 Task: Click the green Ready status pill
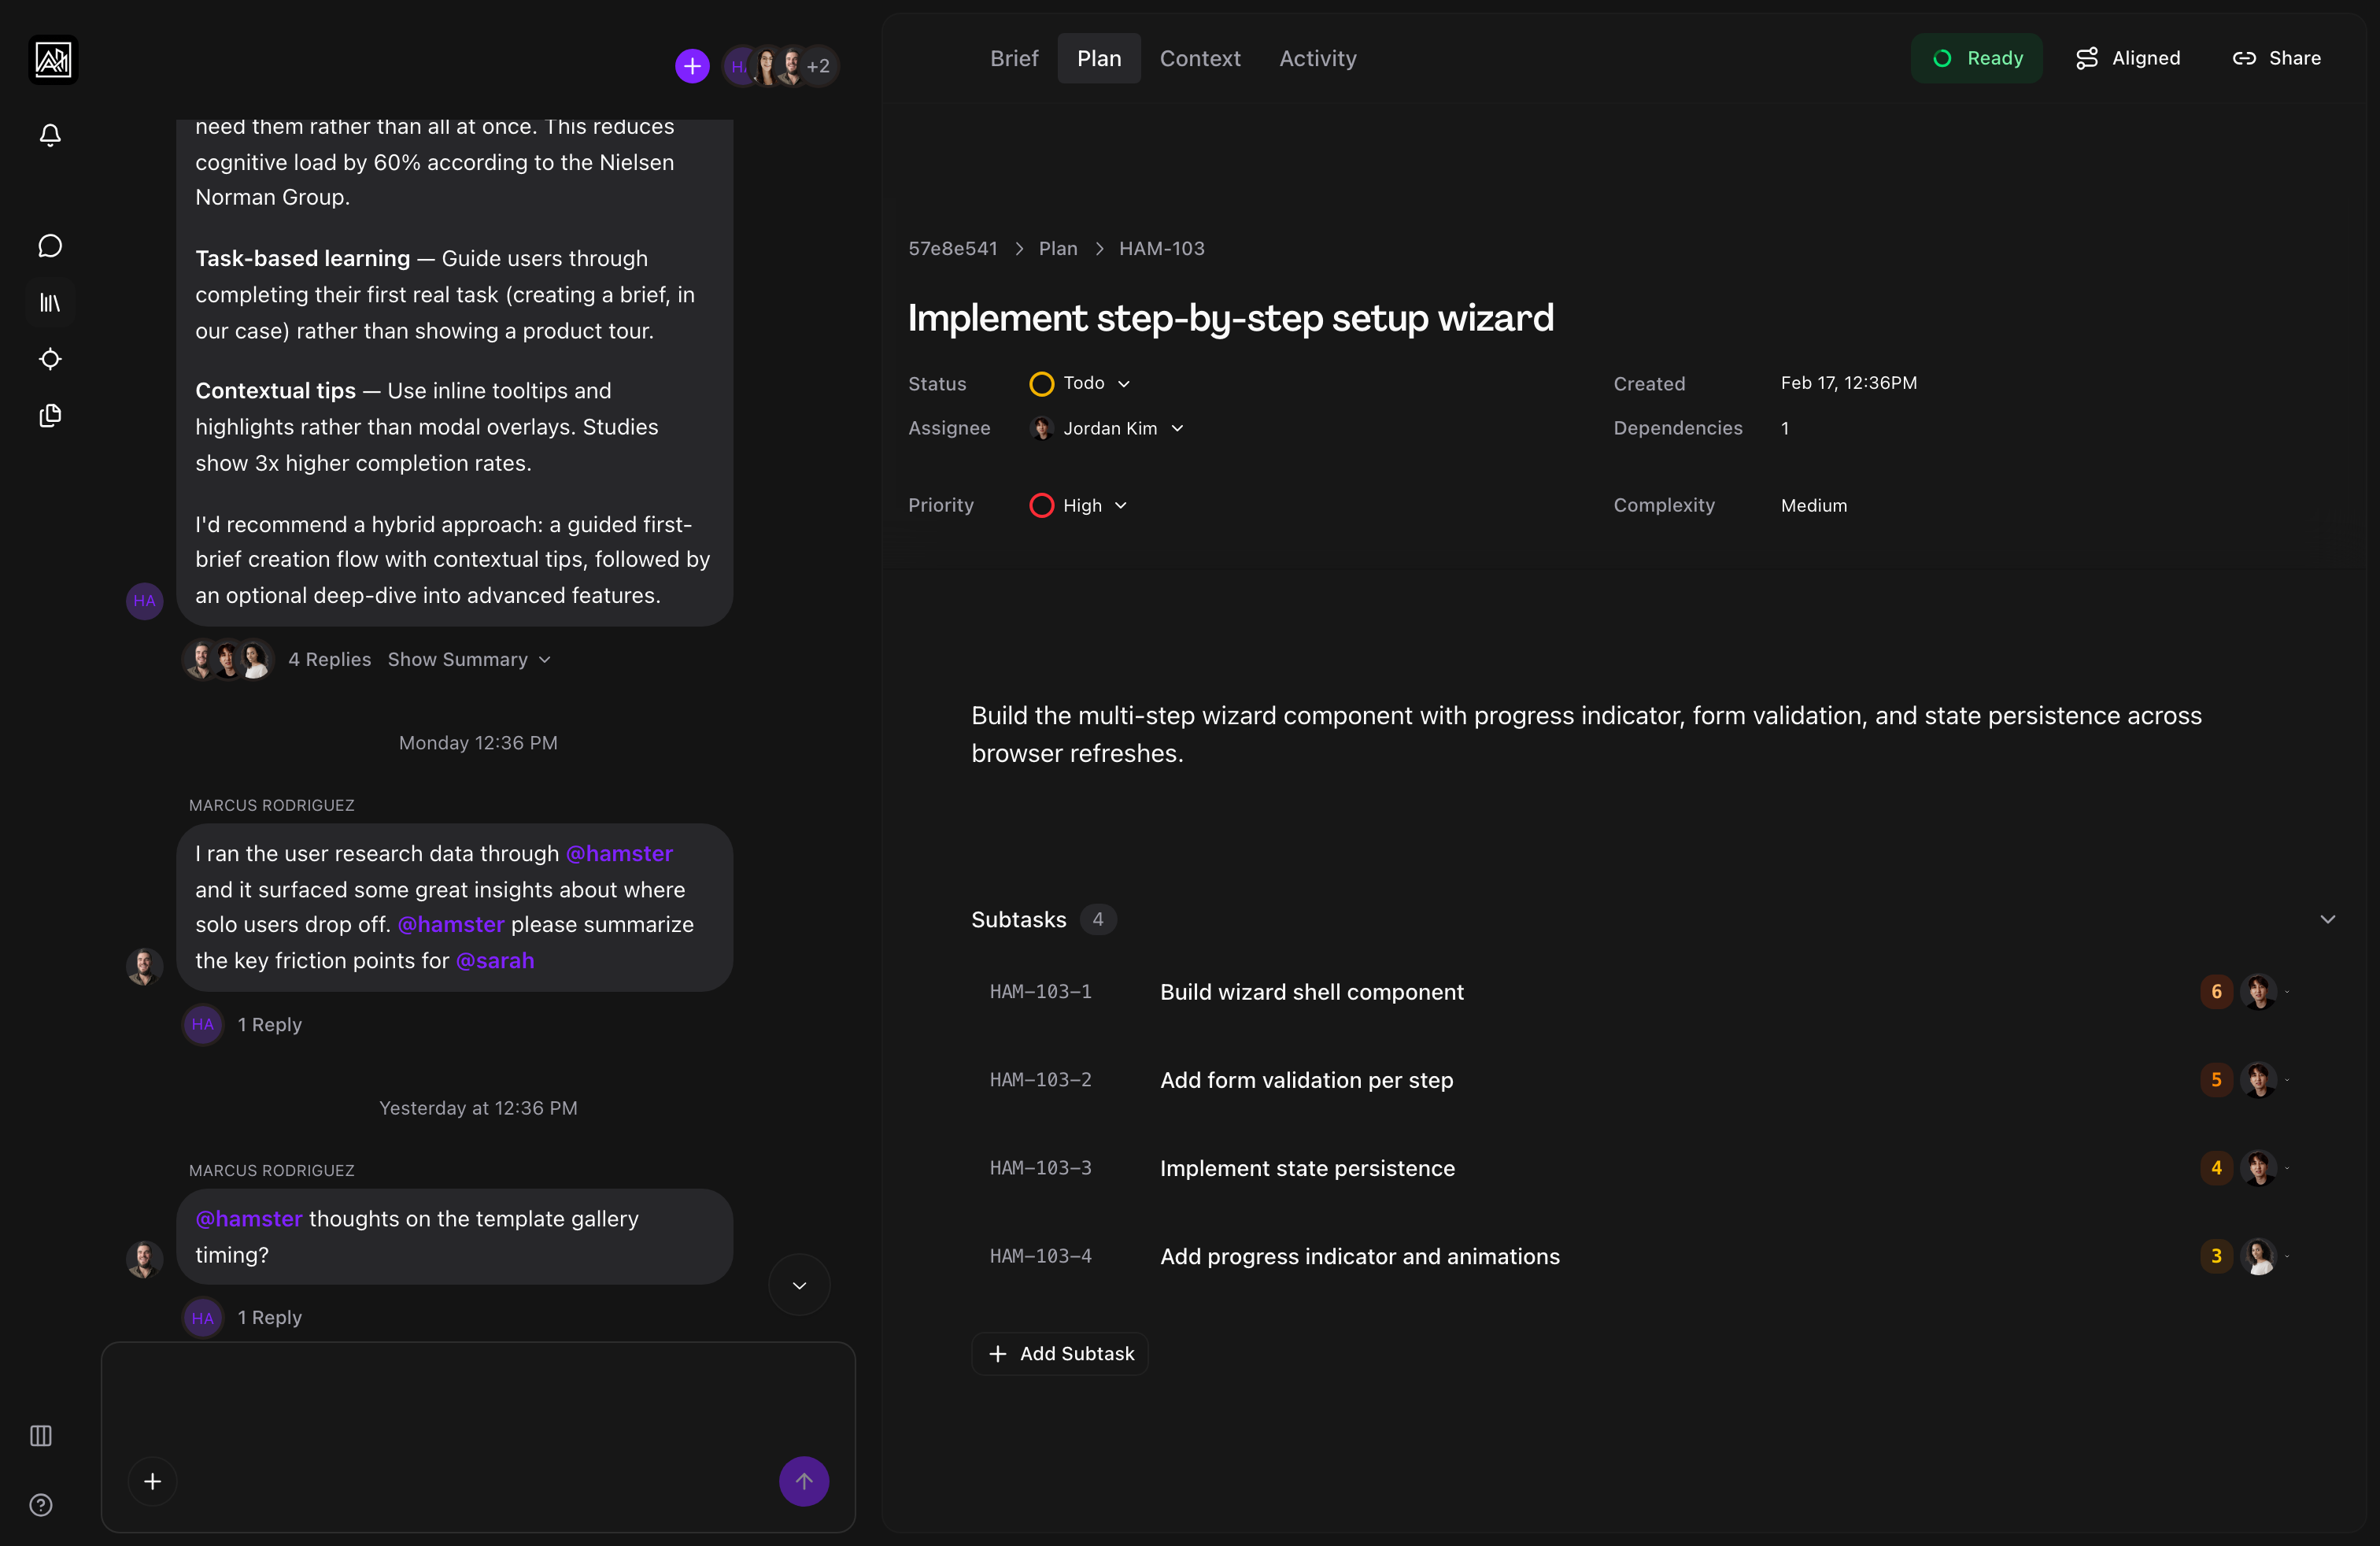click(x=1977, y=58)
